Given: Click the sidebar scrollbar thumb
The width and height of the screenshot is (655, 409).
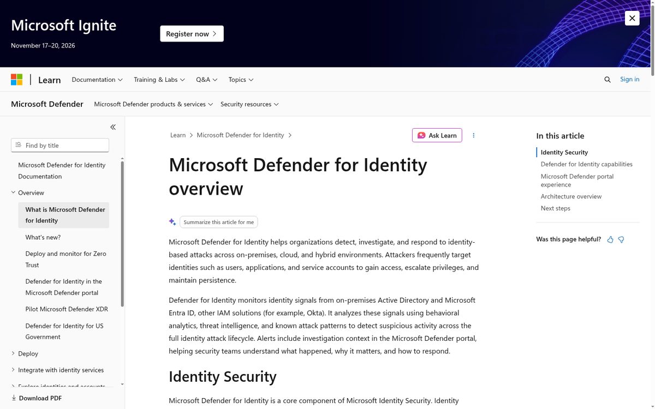Looking at the screenshot, I should pyautogui.click(x=122, y=233).
